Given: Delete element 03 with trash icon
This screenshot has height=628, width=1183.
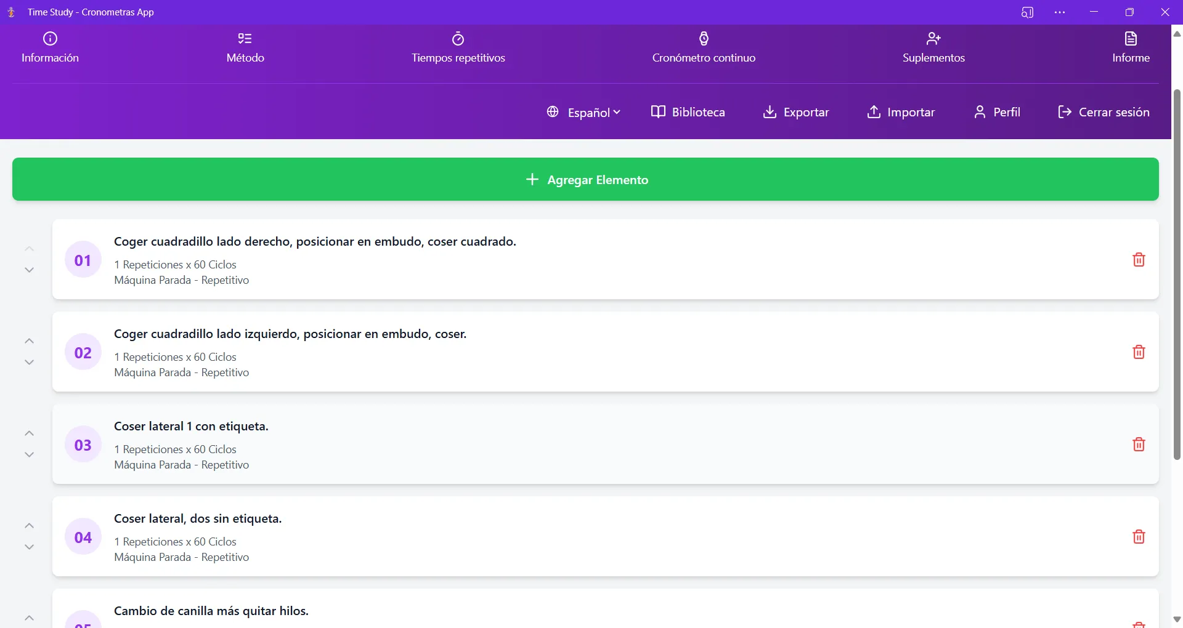Looking at the screenshot, I should [x=1139, y=445].
